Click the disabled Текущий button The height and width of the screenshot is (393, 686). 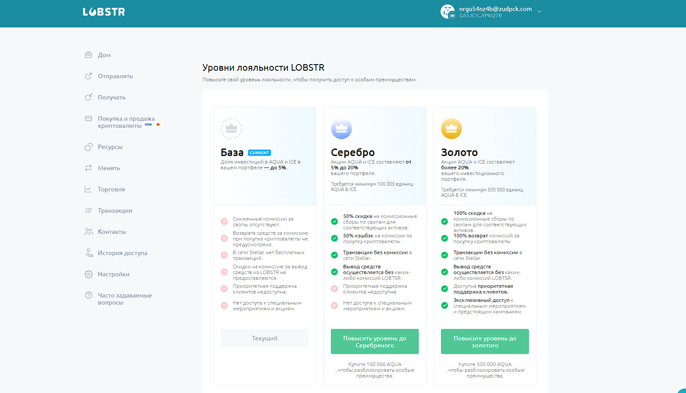264,338
